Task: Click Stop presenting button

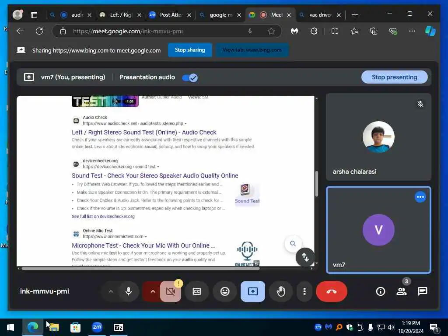Action: pyautogui.click(x=394, y=77)
